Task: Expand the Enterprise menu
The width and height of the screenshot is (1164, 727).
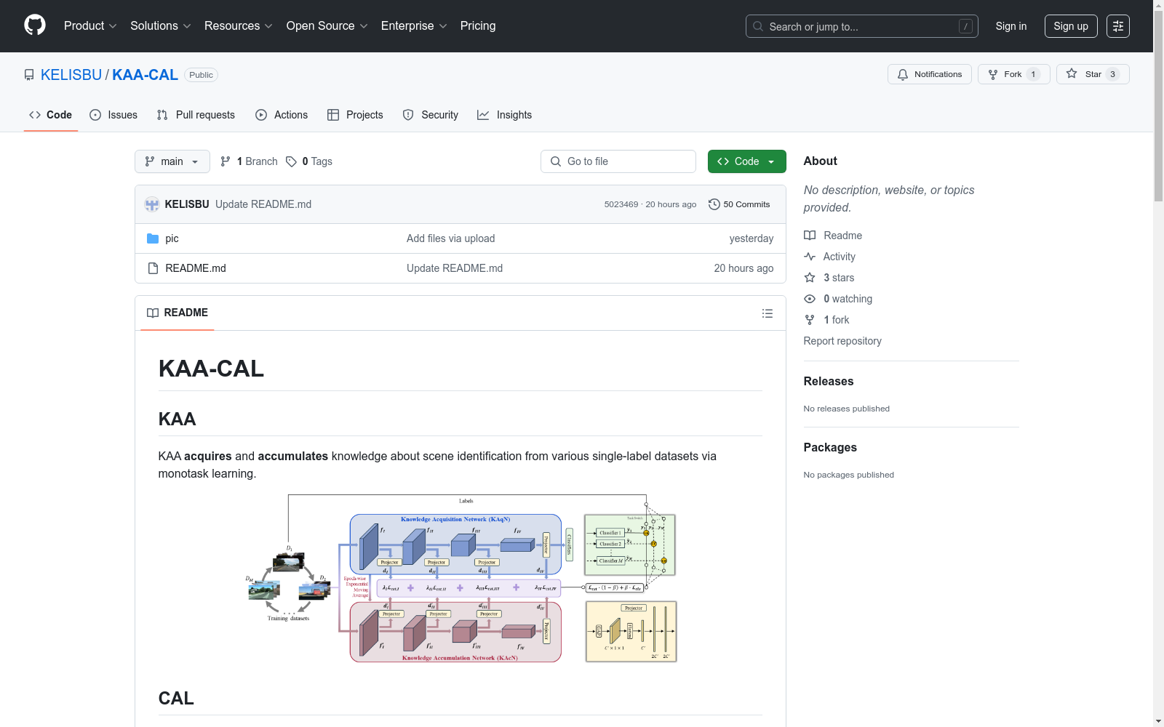Action: tap(414, 26)
